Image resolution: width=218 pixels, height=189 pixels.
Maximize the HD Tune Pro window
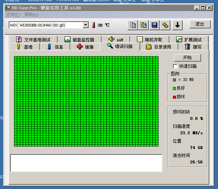point(203,8)
